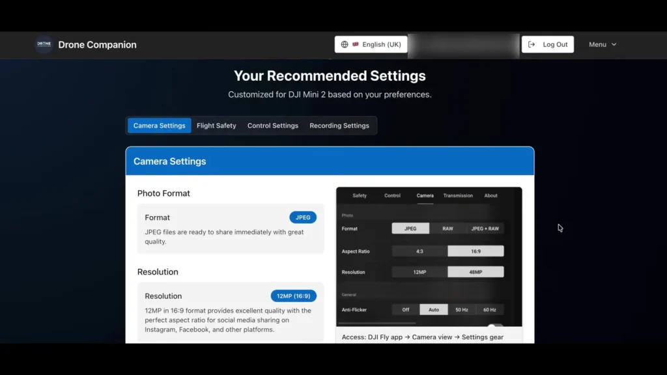667x375 pixels.
Task: Select Camera tab in DJI Fly preview
Action: pos(425,195)
